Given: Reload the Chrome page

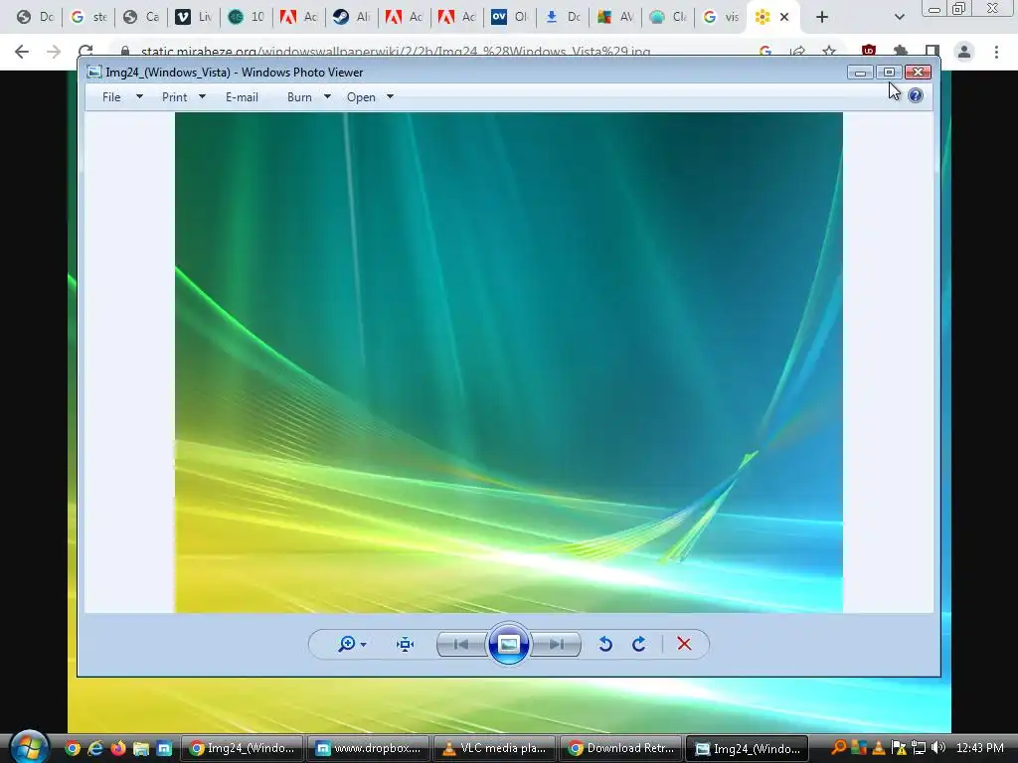Looking at the screenshot, I should (x=85, y=52).
